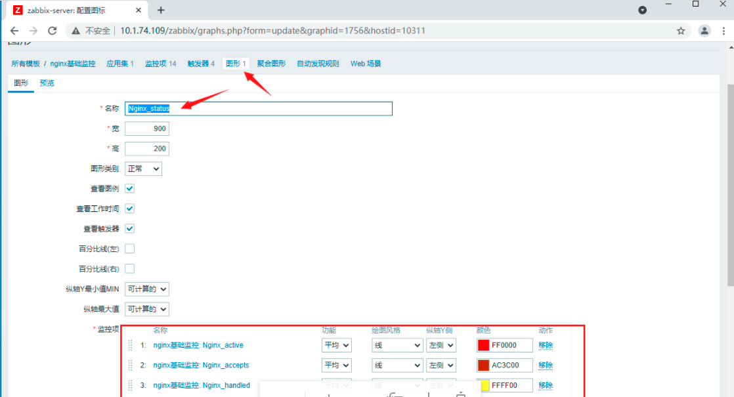
Task: Open Y axis side dropdown for Nginx_accepts
Action: tap(441, 366)
